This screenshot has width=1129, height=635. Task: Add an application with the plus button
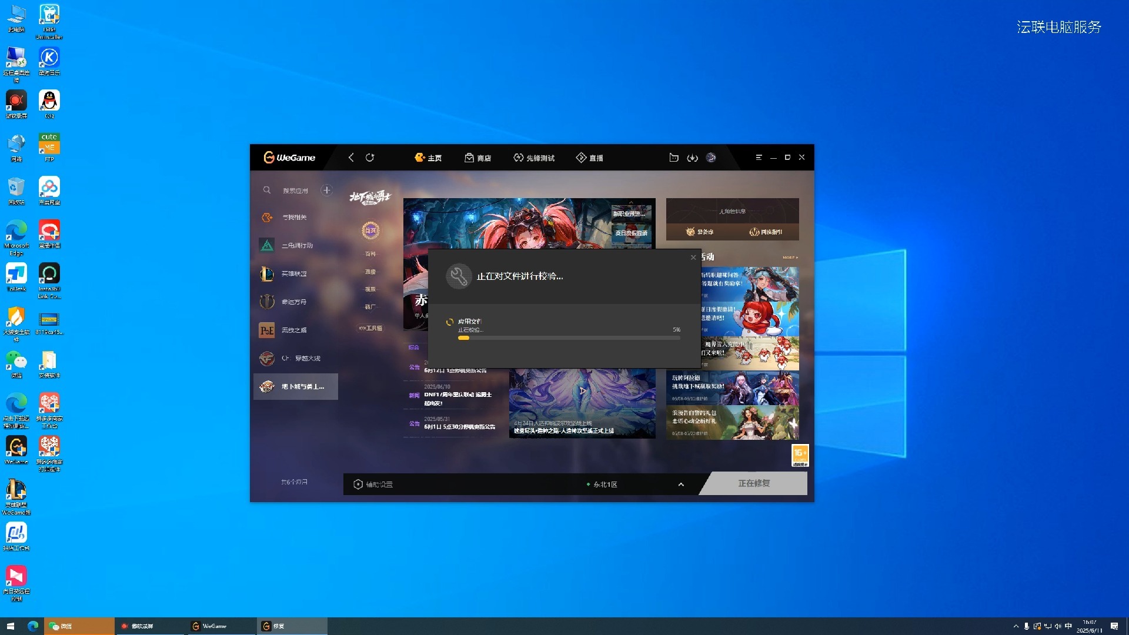(x=327, y=190)
